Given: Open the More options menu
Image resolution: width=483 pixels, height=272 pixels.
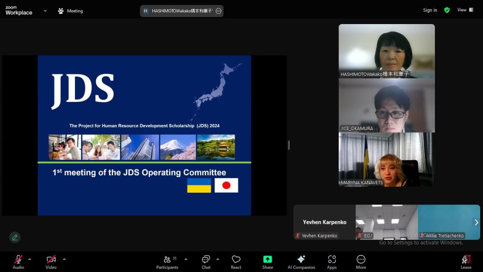Looking at the screenshot, I should [x=361, y=262].
